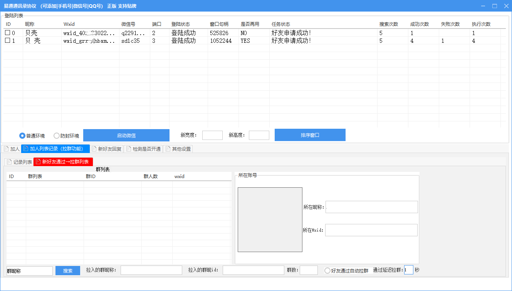Click the 搜索 button
The image size is (512, 291).
pyautogui.click(x=68, y=271)
